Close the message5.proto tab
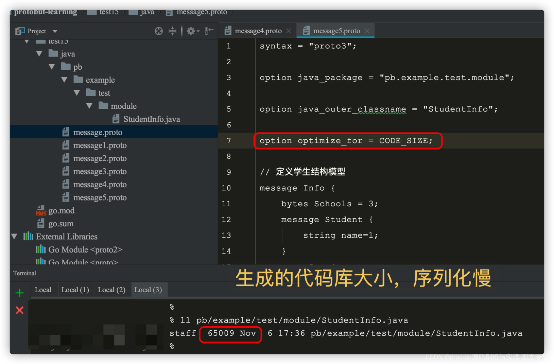This screenshot has width=554, height=364. click(x=367, y=31)
